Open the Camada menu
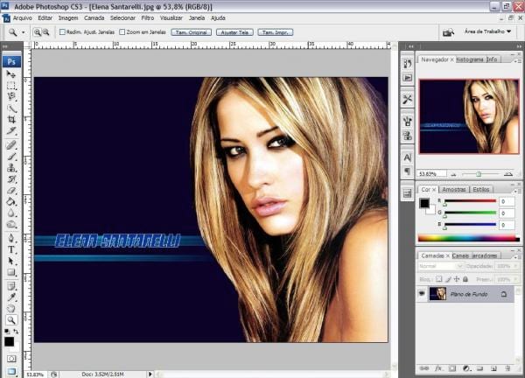This screenshot has height=378, width=525. pyautogui.click(x=94, y=18)
